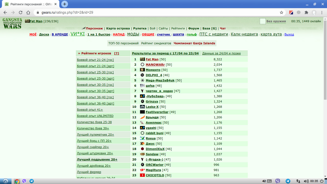Image resolution: width=327 pixels, height=184 pixels.
Task: Select Карта острова in the navigation
Action: pos(118,28)
